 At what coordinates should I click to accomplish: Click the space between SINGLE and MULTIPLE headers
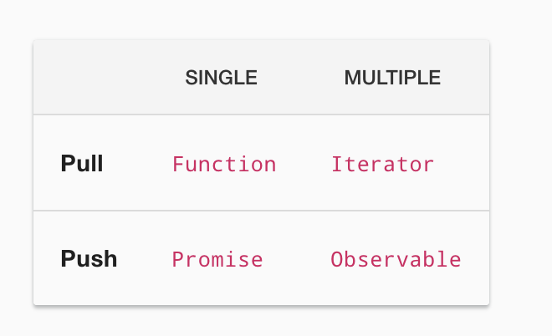click(x=301, y=78)
